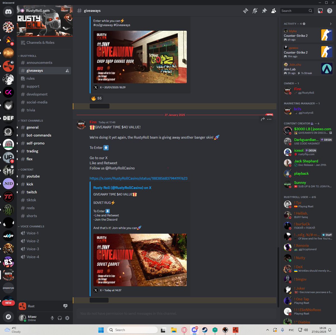
Task: Open File Explorer from the taskbar
Action: (x=174, y=330)
